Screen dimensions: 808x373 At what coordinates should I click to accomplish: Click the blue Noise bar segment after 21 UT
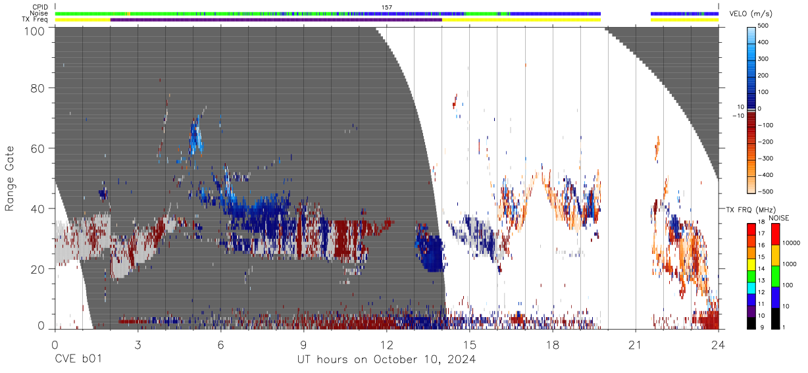pos(684,13)
